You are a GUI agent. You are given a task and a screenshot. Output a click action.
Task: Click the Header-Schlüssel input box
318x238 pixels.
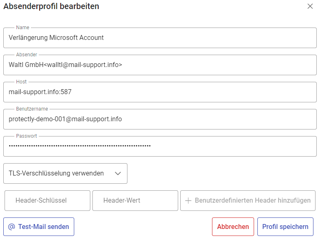[47, 201]
